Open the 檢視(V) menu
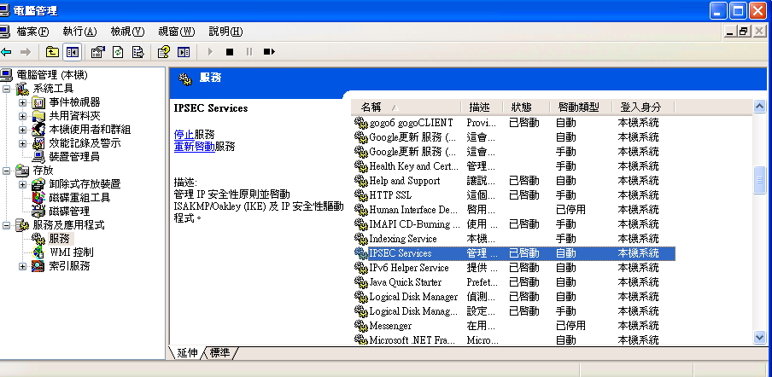 tap(127, 32)
